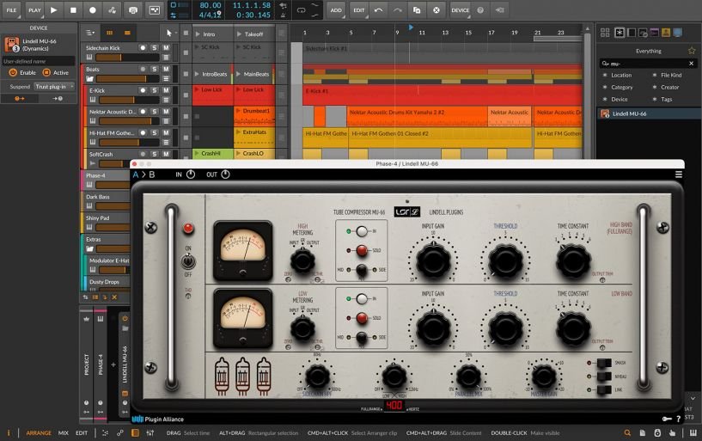The width and height of the screenshot is (702, 441).
Task: Click the Lindell MU-66 device icon
Action: [x=12, y=44]
